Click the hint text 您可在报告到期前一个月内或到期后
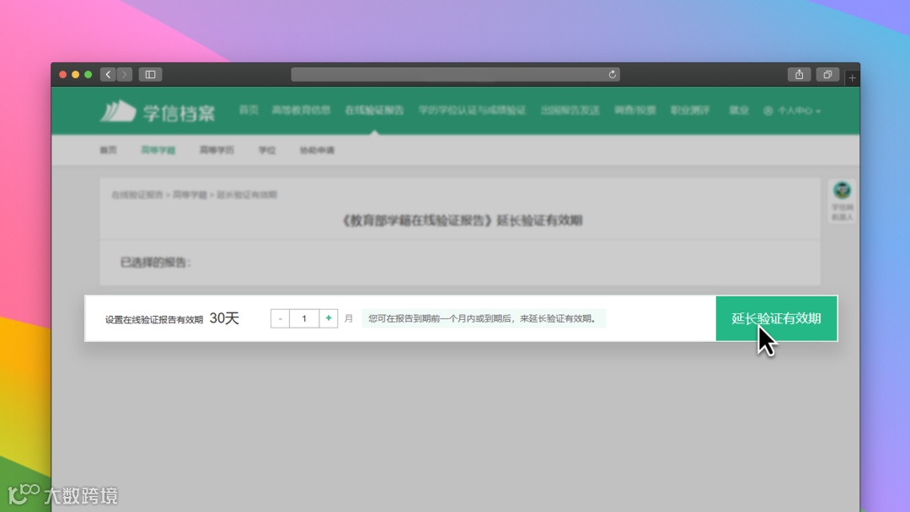The image size is (910, 512). (483, 318)
